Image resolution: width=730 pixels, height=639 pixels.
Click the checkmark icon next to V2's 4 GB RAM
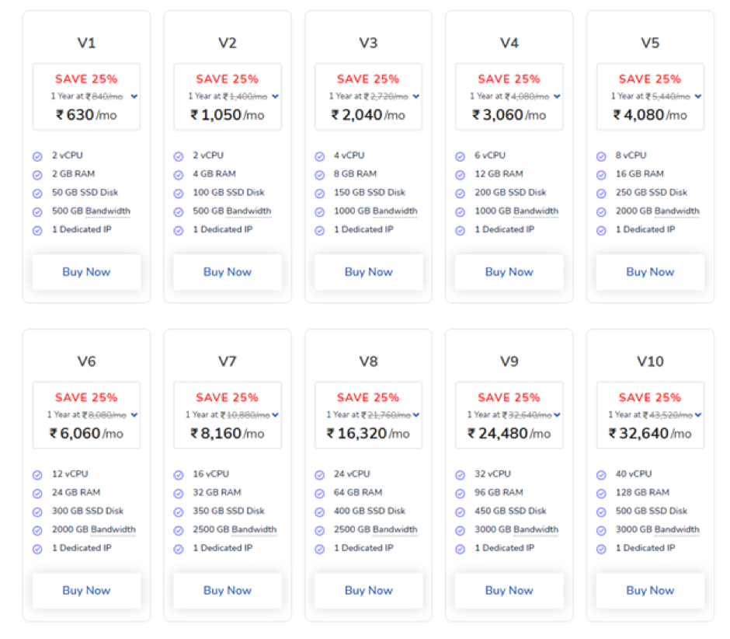179,175
